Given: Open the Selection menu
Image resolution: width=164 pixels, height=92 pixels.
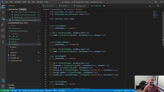Looking at the screenshot, I should [17, 2].
